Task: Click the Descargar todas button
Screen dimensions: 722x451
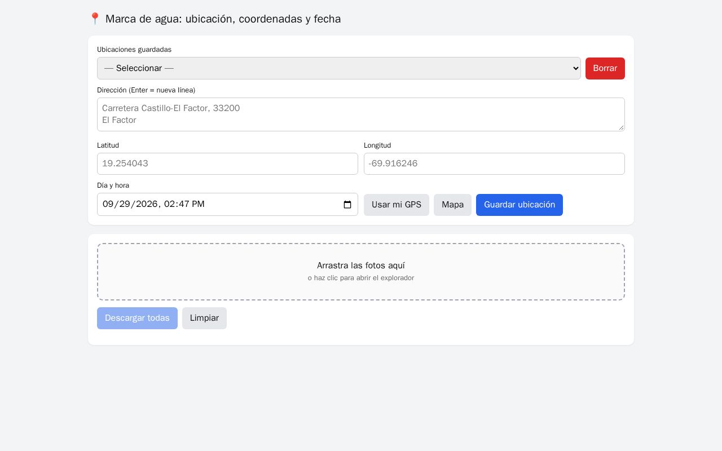Action: click(137, 318)
